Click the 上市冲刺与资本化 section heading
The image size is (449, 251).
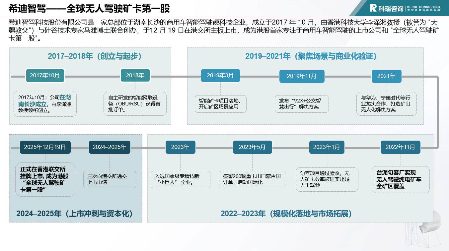click(x=75, y=214)
